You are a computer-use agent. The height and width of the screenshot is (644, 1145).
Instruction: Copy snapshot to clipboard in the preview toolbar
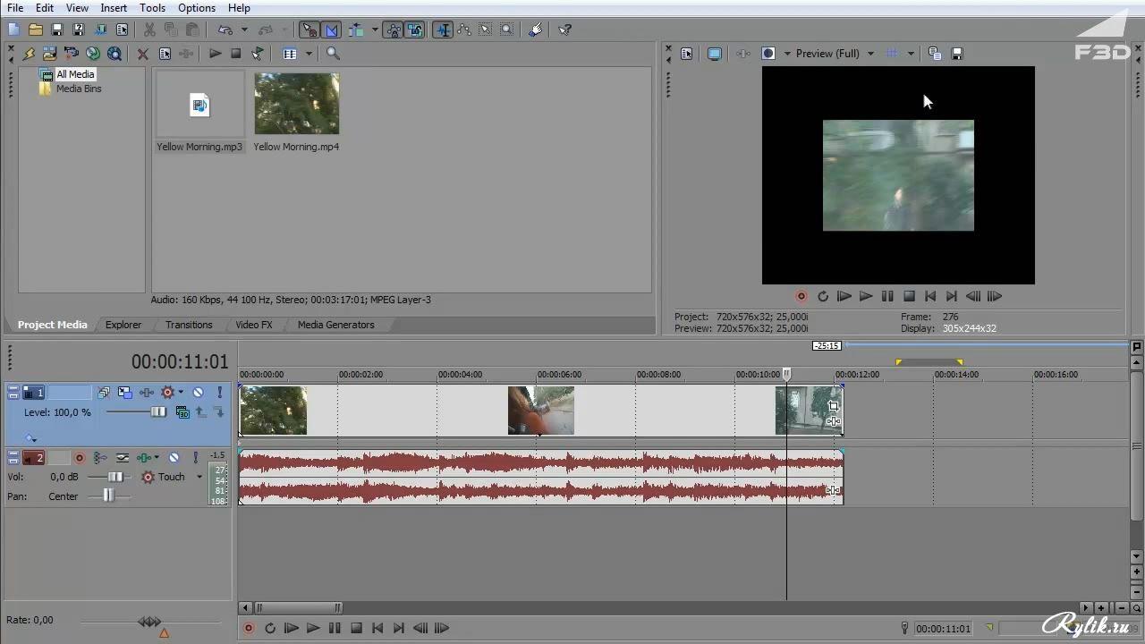(935, 54)
